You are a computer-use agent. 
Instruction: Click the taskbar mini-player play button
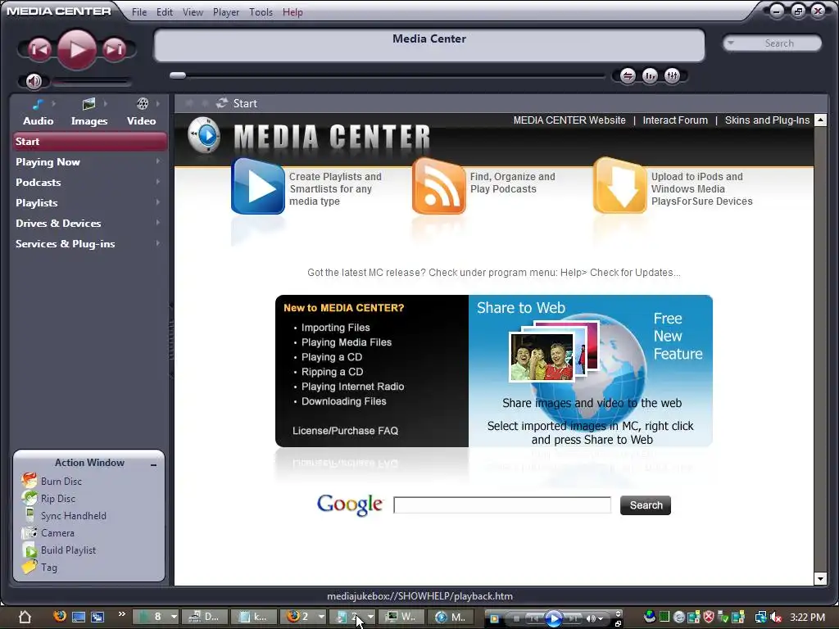coord(553,618)
